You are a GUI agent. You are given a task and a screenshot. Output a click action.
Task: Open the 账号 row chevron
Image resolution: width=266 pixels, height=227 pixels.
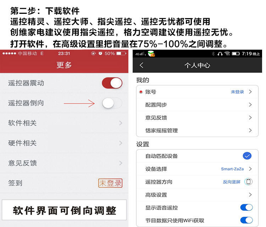click(250, 92)
